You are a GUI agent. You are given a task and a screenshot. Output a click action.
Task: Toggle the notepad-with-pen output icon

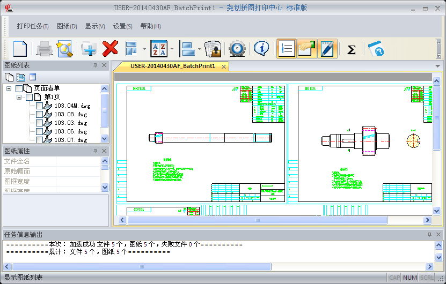[327, 49]
